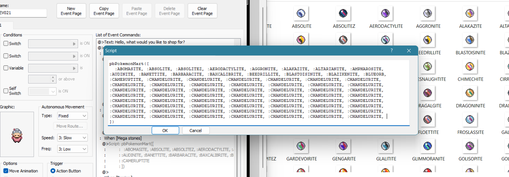509x177 pixels.
Task: Select the GARDEVOIRITE item icon
Action: click(301, 146)
